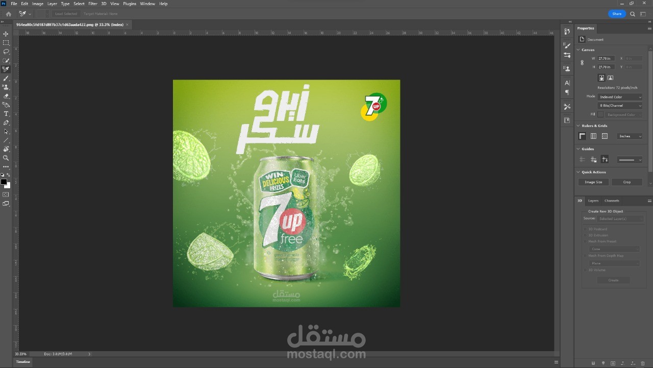Open the Image menu
The height and width of the screenshot is (368, 653).
pyautogui.click(x=38, y=4)
